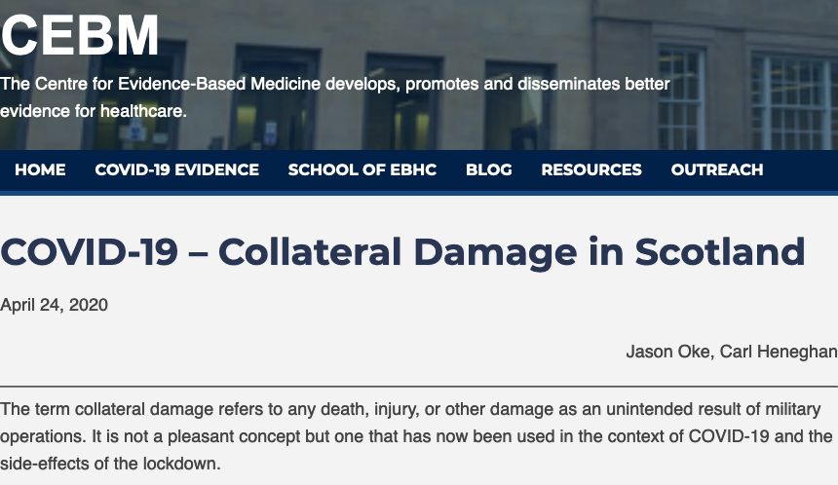Click the article title heading
The width and height of the screenshot is (838, 485).
pos(402,251)
